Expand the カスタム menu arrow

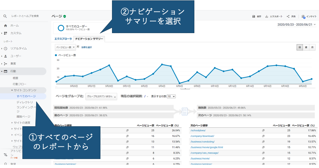pos(2,33)
